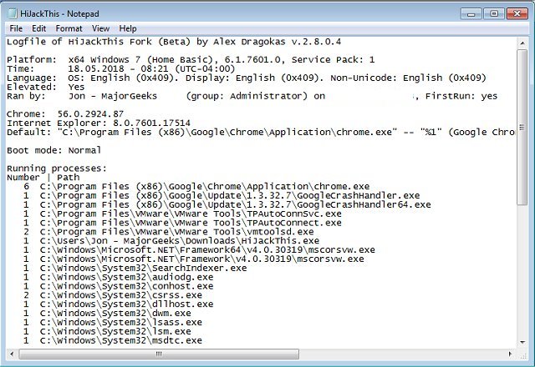Click the vmtoolsd.exe process line

tap(169, 232)
